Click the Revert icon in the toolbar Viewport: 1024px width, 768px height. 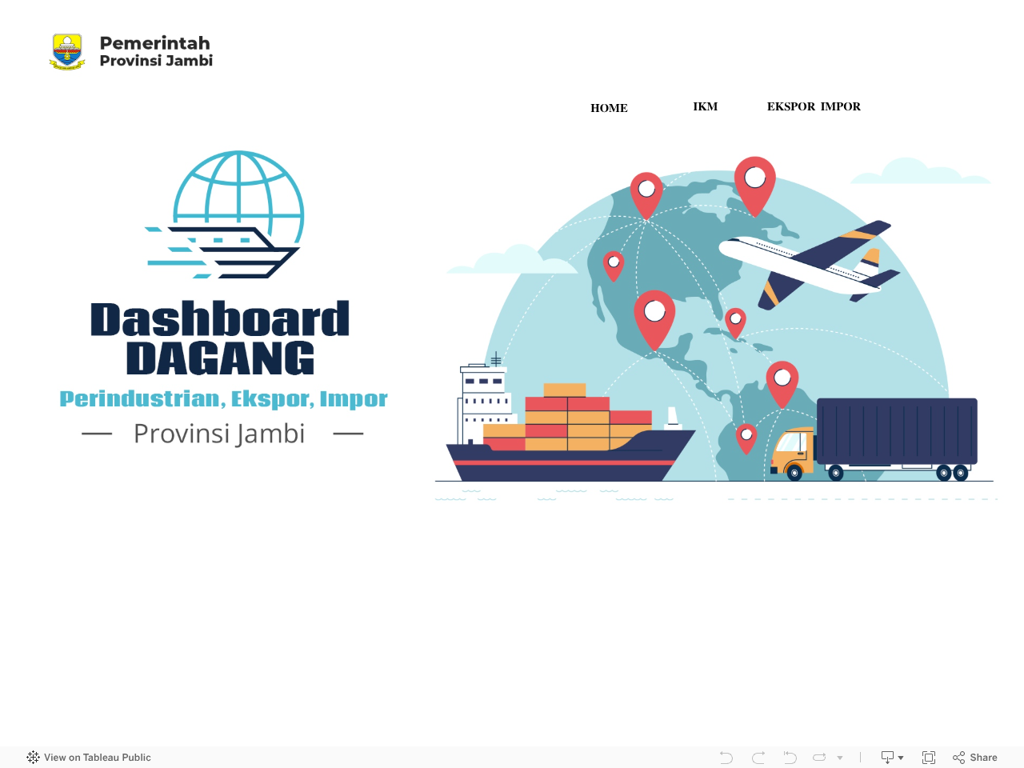pos(790,758)
